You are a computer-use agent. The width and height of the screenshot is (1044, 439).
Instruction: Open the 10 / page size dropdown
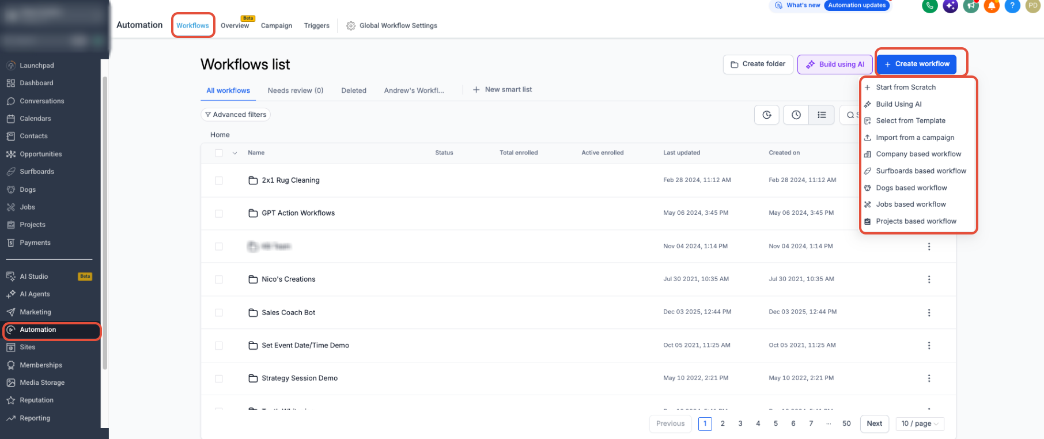(x=920, y=423)
